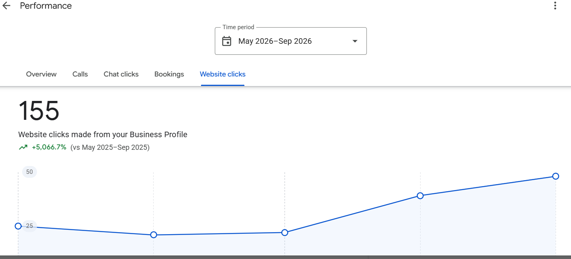Switch to the Overview tab

(41, 74)
